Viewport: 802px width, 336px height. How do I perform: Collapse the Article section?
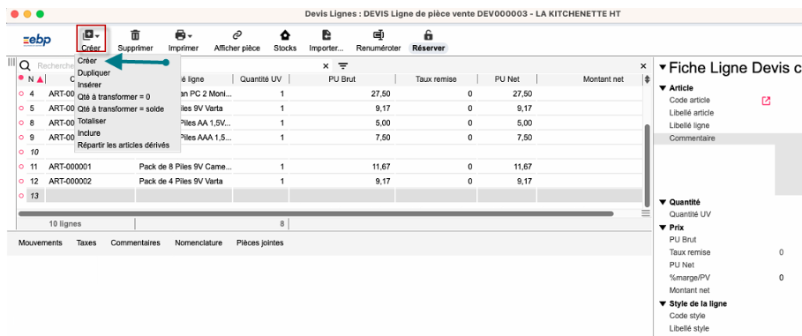[x=663, y=88]
